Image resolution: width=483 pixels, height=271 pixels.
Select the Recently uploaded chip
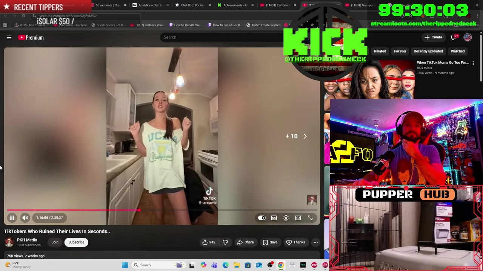tap(428, 51)
